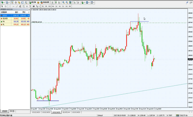Select the line chart display icon

tap(59, 2)
